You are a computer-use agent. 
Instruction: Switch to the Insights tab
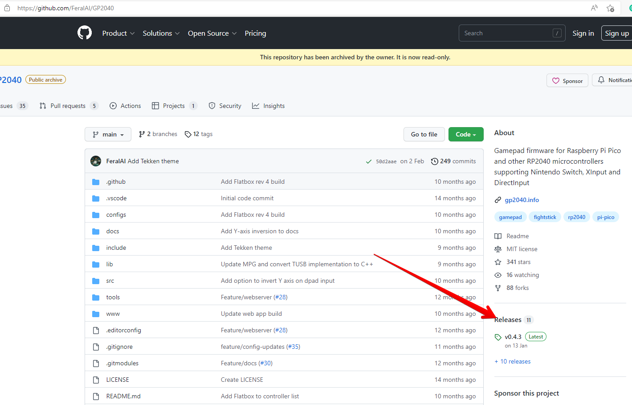pos(268,106)
